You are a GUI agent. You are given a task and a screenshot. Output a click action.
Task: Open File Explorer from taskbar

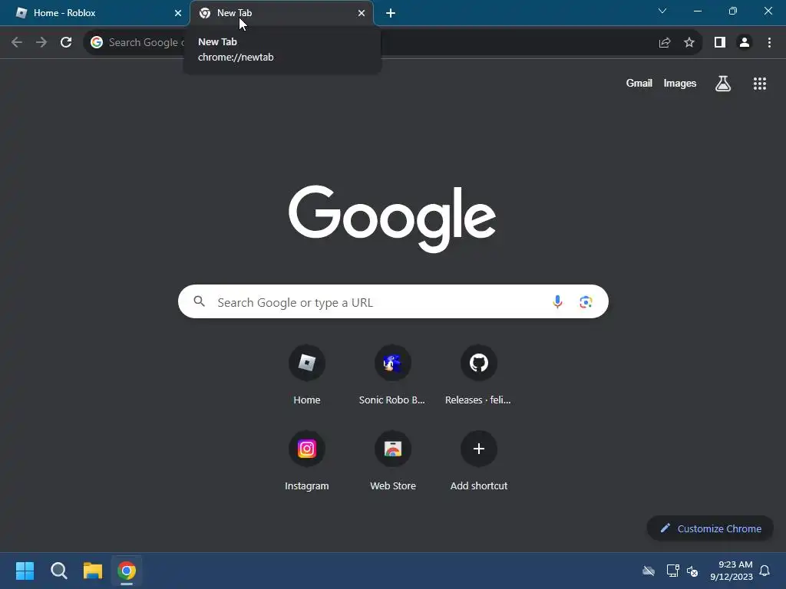[93, 571]
